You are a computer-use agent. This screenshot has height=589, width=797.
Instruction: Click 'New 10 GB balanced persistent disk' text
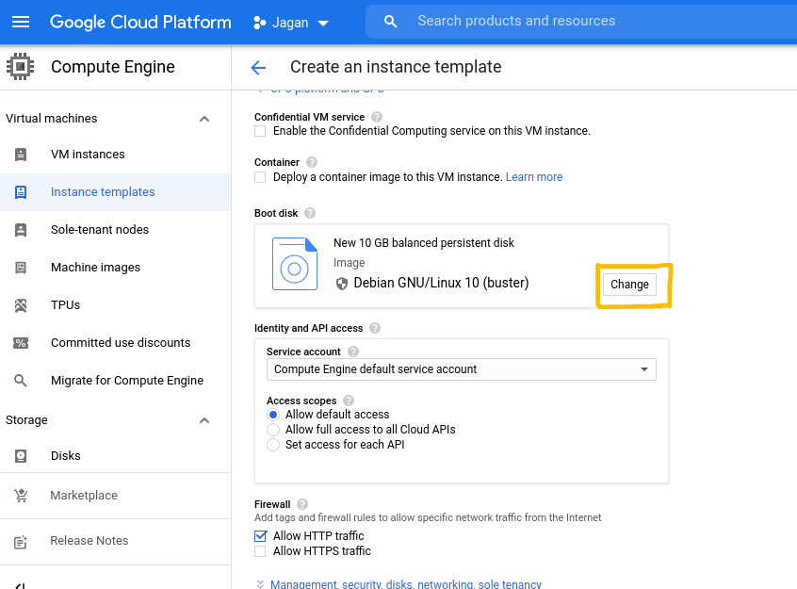(x=423, y=243)
